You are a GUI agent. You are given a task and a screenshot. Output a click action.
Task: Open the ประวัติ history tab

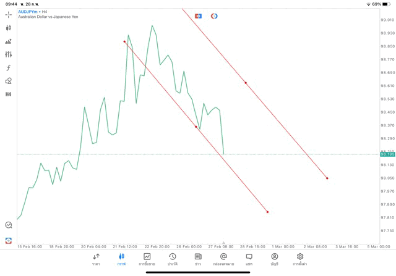[x=172, y=259]
